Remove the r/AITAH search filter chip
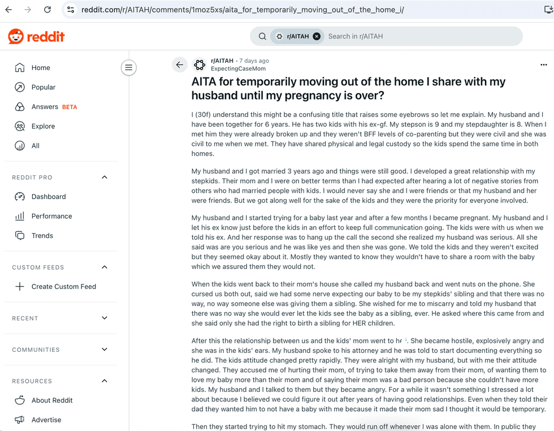The image size is (554, 431). tap(317, 36)
